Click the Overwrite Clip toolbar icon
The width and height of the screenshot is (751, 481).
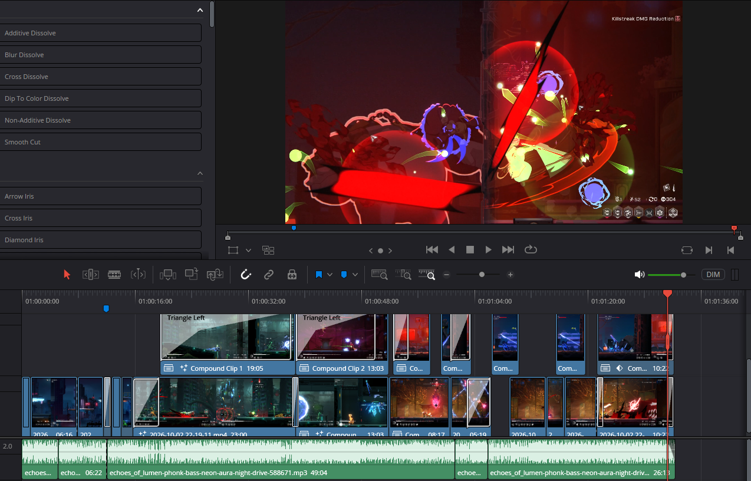192,274
